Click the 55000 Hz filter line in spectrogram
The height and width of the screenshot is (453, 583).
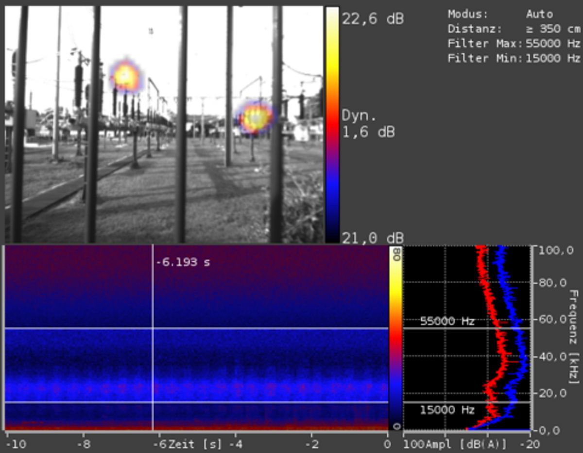pos(194,328)
